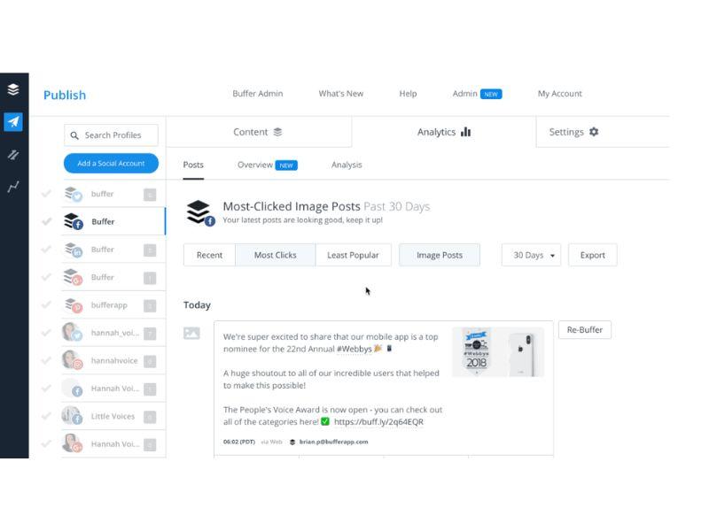Open the Analysis sub-tab
The height and width of the screenshot is (531, 709).
pos(347,165)
